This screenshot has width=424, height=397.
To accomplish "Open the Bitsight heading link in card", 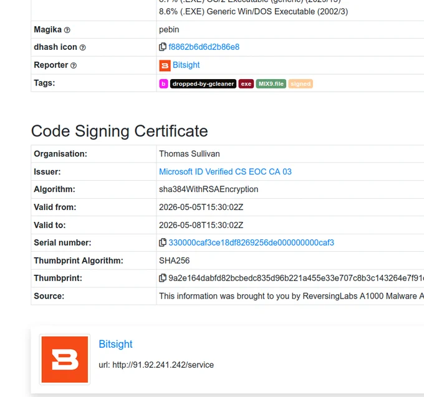I will [x=115, y=344].
